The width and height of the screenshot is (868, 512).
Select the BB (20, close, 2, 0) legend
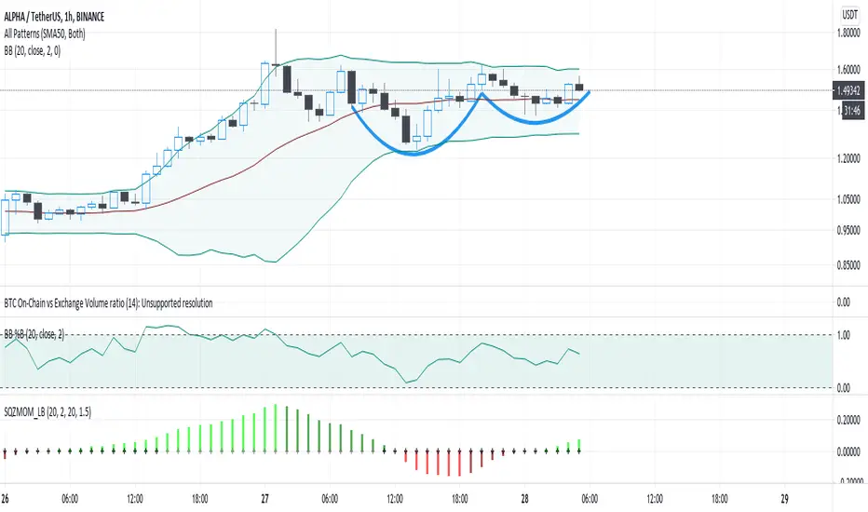[x=32, y=51]
